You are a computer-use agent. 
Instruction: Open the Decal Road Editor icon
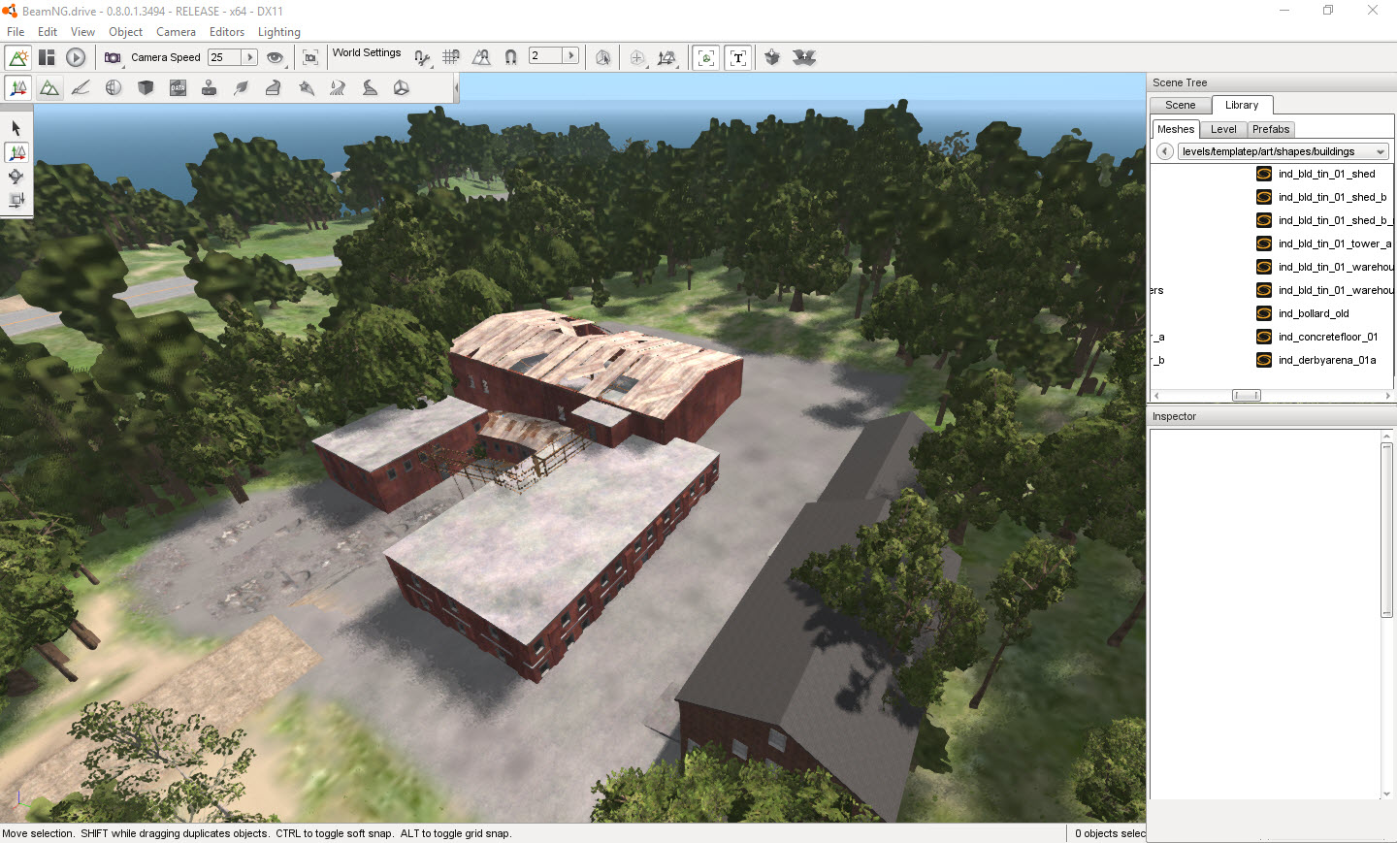click(370, 88)
